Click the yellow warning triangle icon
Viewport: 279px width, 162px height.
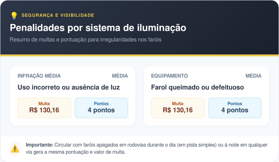15,149
